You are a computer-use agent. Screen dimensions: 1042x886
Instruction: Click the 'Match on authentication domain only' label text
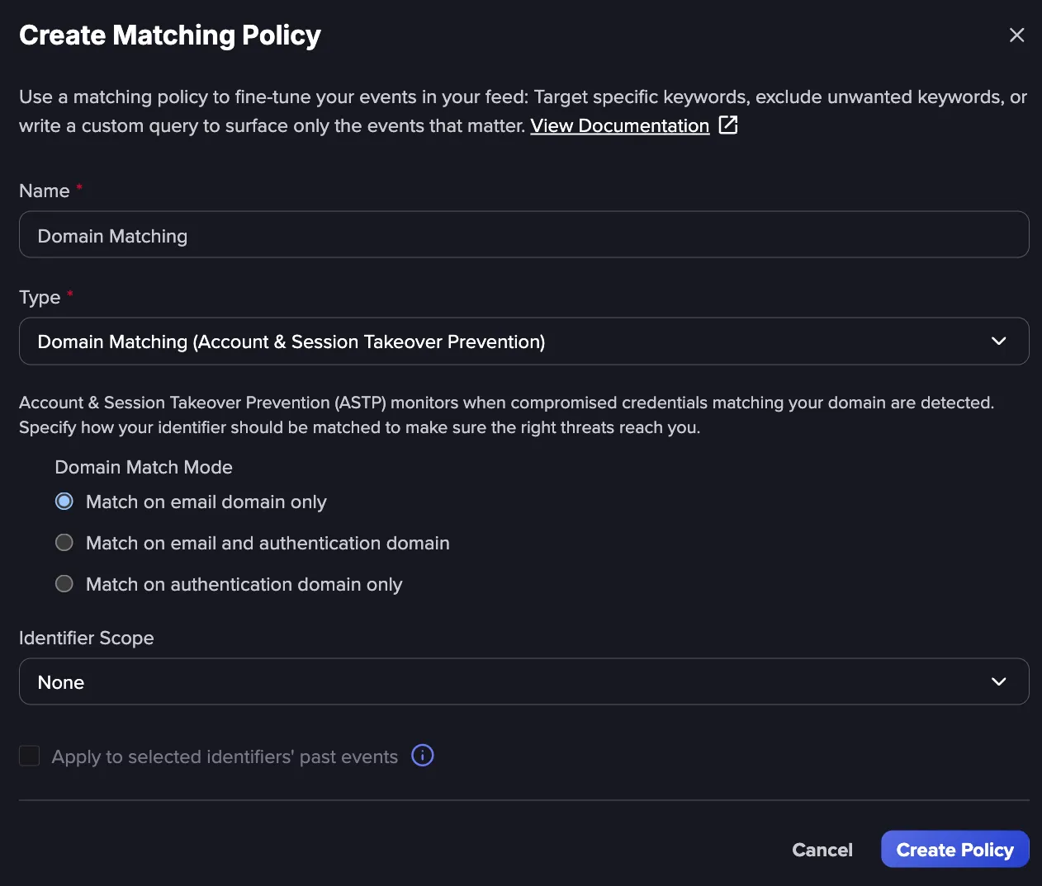click(244, 584)
